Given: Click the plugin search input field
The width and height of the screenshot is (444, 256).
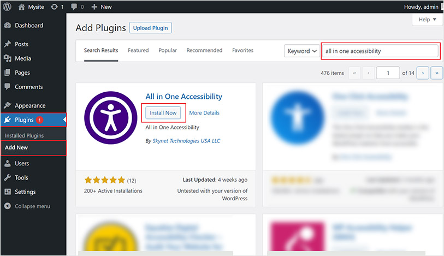Looking at the screenshot, I should [x=380, y=51].
